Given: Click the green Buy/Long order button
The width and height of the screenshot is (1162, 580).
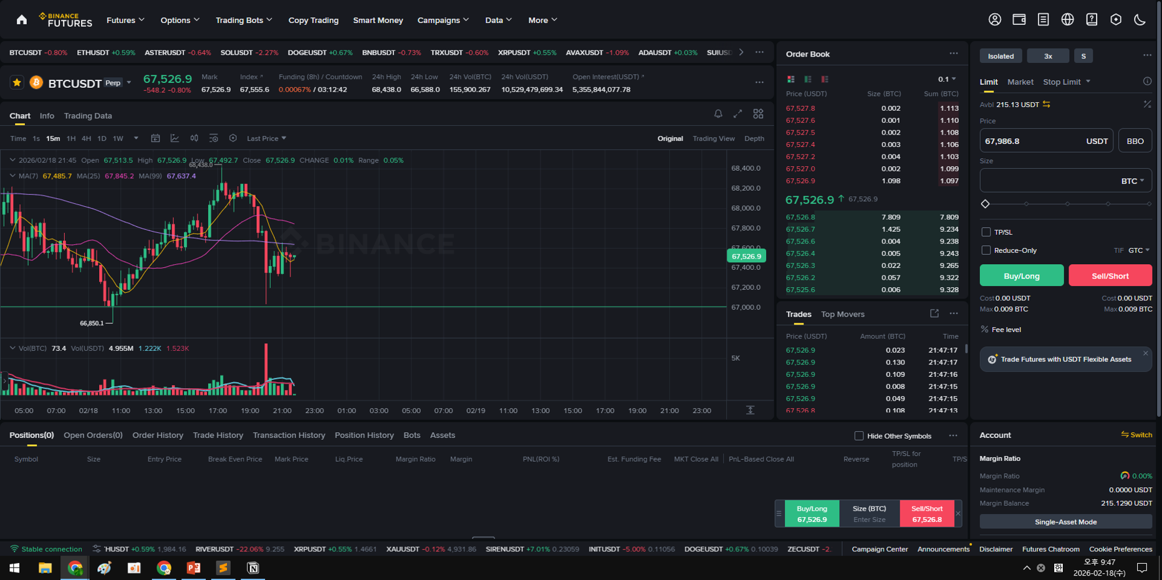Looking at the screenshot, I should click(1022, 275).
